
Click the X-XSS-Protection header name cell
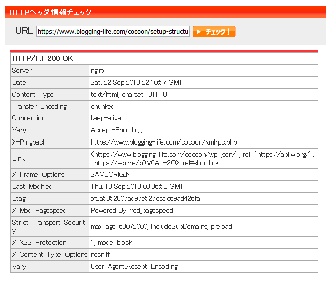pyautogui.click(x=50, y=243)
